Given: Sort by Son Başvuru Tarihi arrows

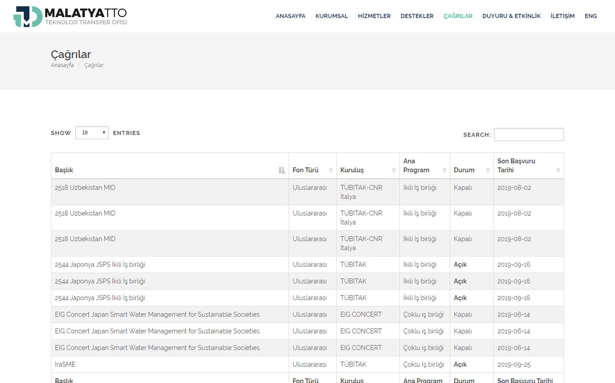Looking at the screenshot, I should click(558, 170).
